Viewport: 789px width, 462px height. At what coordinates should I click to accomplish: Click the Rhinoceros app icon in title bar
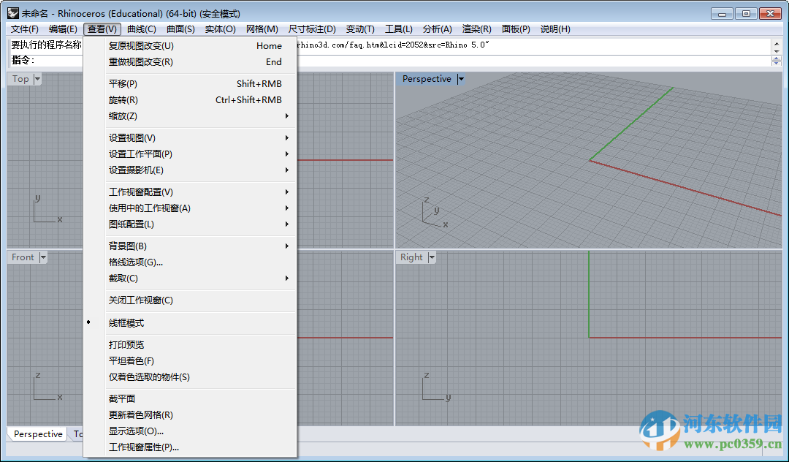point(13,14)
